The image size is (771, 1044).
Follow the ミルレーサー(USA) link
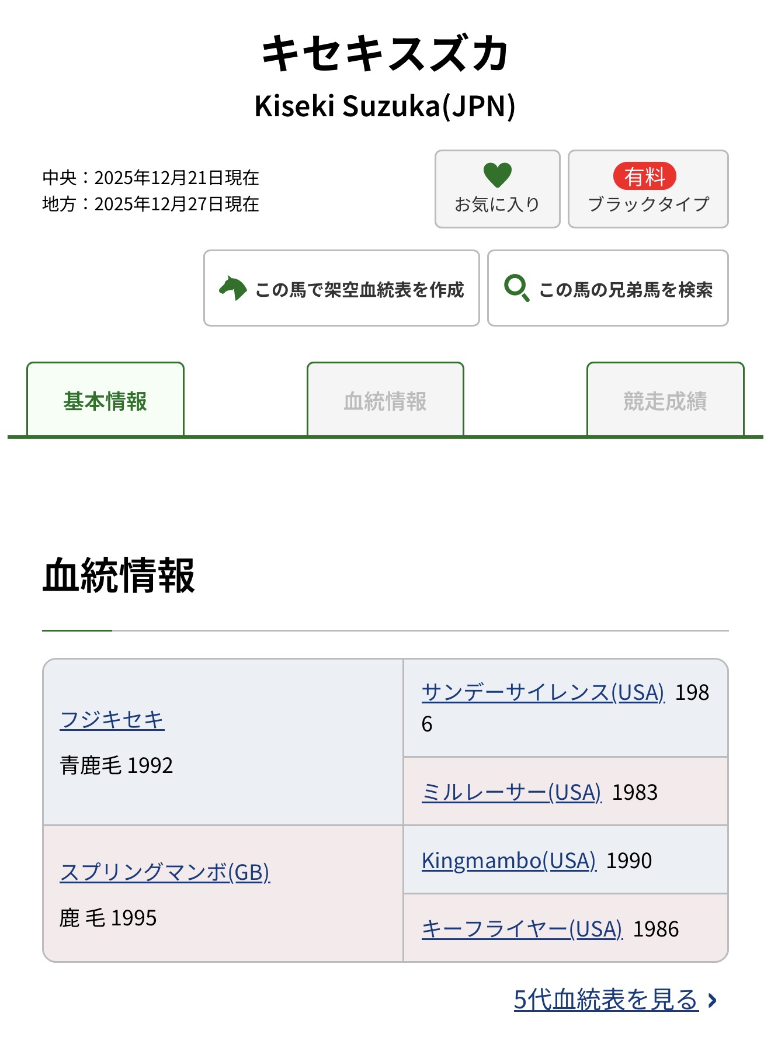tap(511, 792)
